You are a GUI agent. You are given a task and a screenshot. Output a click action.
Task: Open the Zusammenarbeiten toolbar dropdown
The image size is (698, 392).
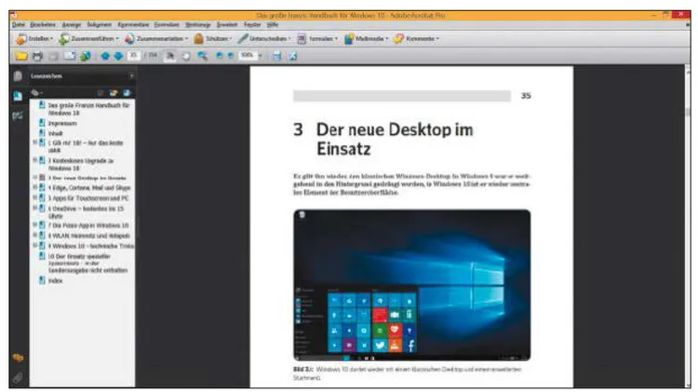156,39
